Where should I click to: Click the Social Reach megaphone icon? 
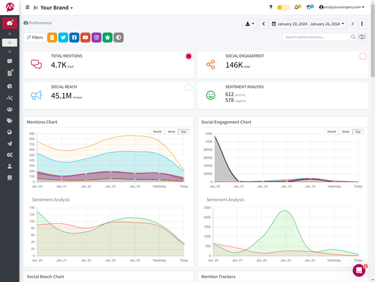click(x=36, y=96)
